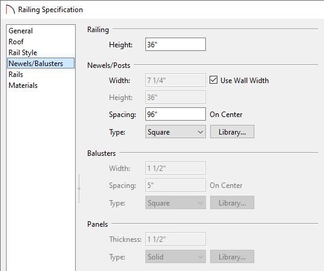Click the Panels Thickness field
324x271 pixels.
[x=176, y=239]
